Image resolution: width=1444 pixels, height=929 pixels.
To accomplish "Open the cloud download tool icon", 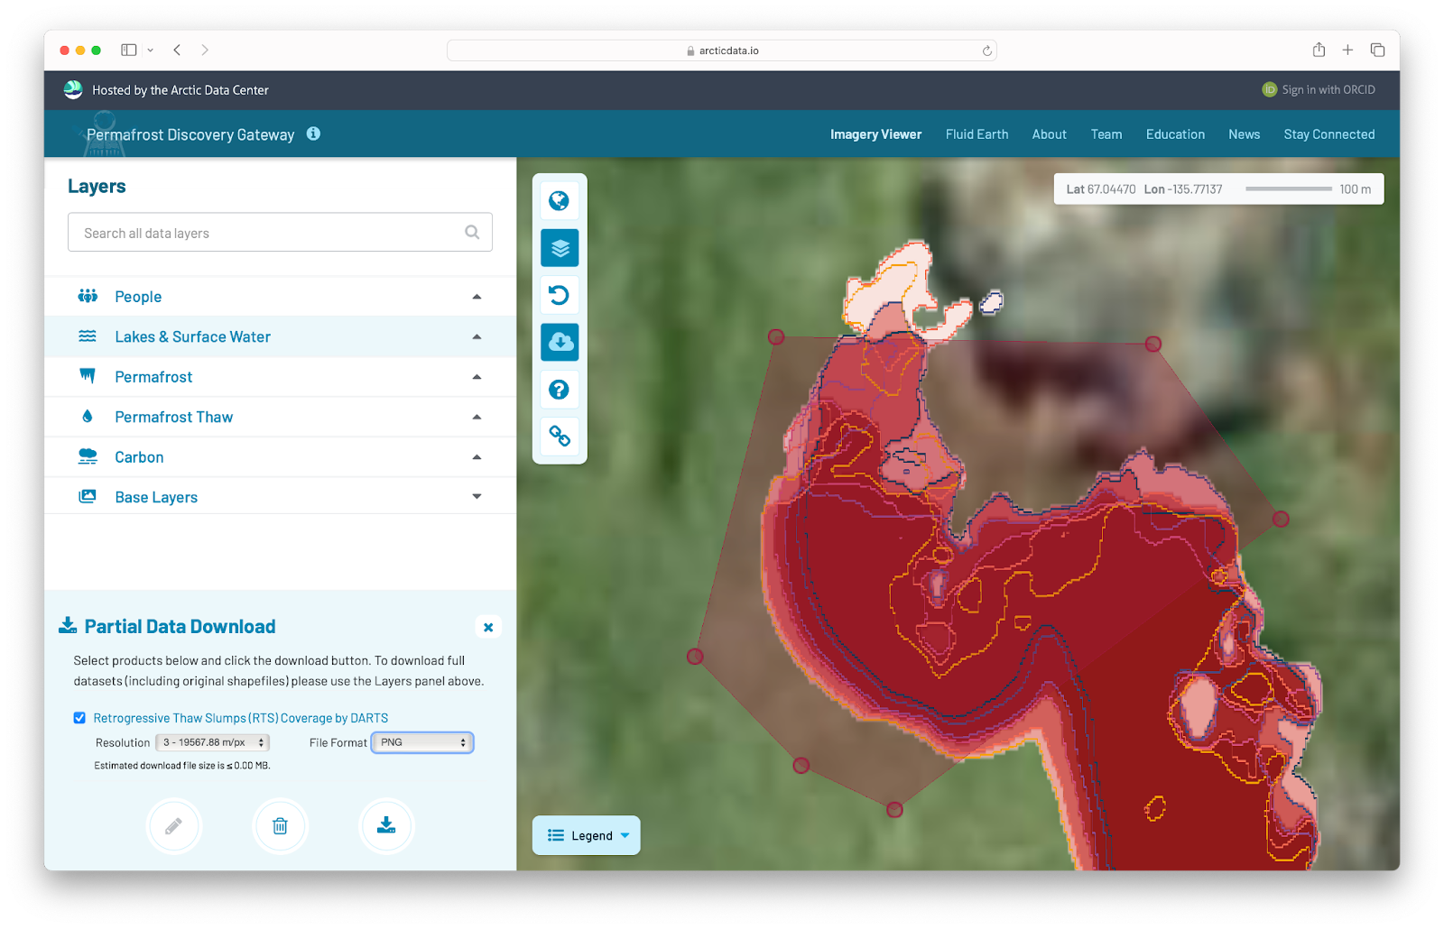I will tap(560, 342).
